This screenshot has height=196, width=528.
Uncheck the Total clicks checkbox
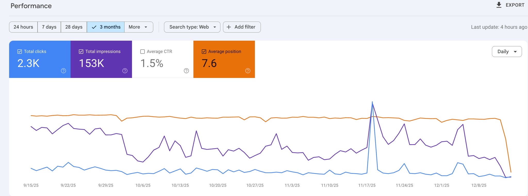click(x=20, y=51)
